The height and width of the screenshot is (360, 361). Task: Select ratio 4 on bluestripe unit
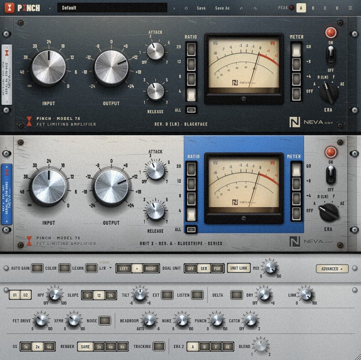point(191,214)
